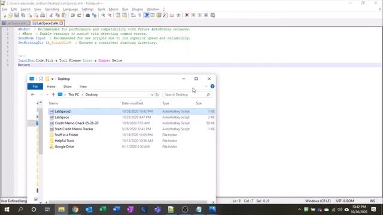The width and height of the screenshot is (383, 215).
Task: Toggle Word Wrap in the Notepad++ toolbar
Action: click(133, 16)
